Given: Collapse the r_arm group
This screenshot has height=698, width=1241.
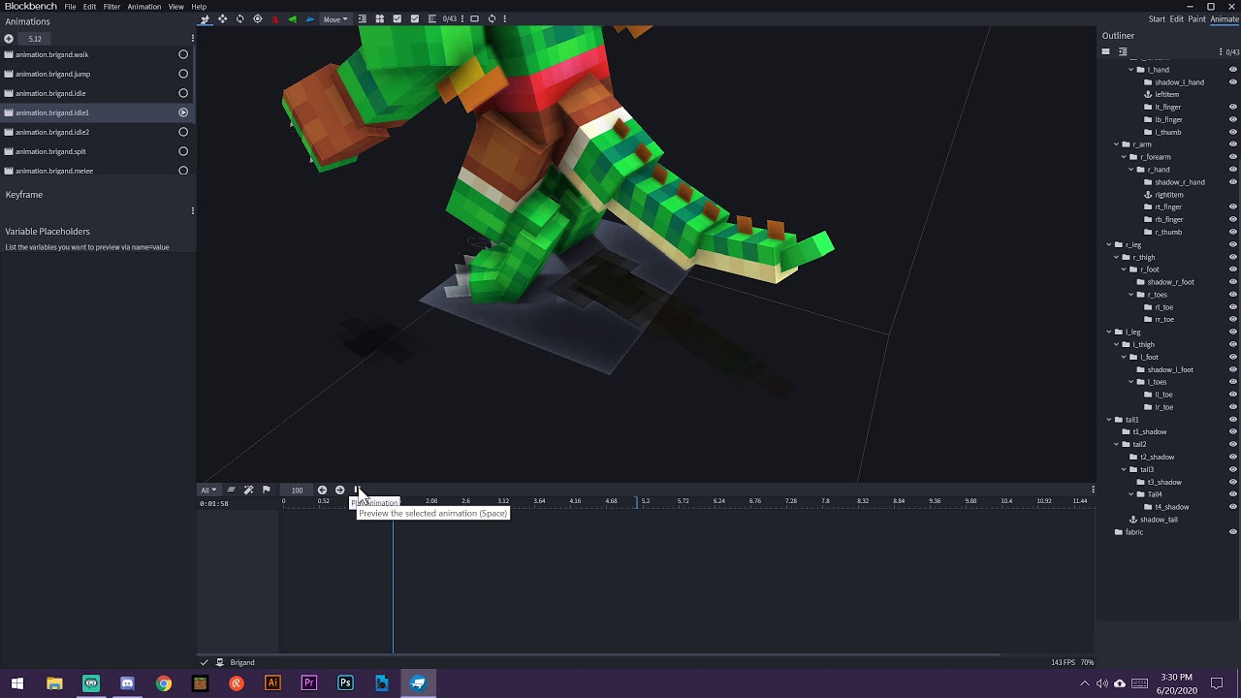Looking at the screenshot, I should tap(1117, 144).
